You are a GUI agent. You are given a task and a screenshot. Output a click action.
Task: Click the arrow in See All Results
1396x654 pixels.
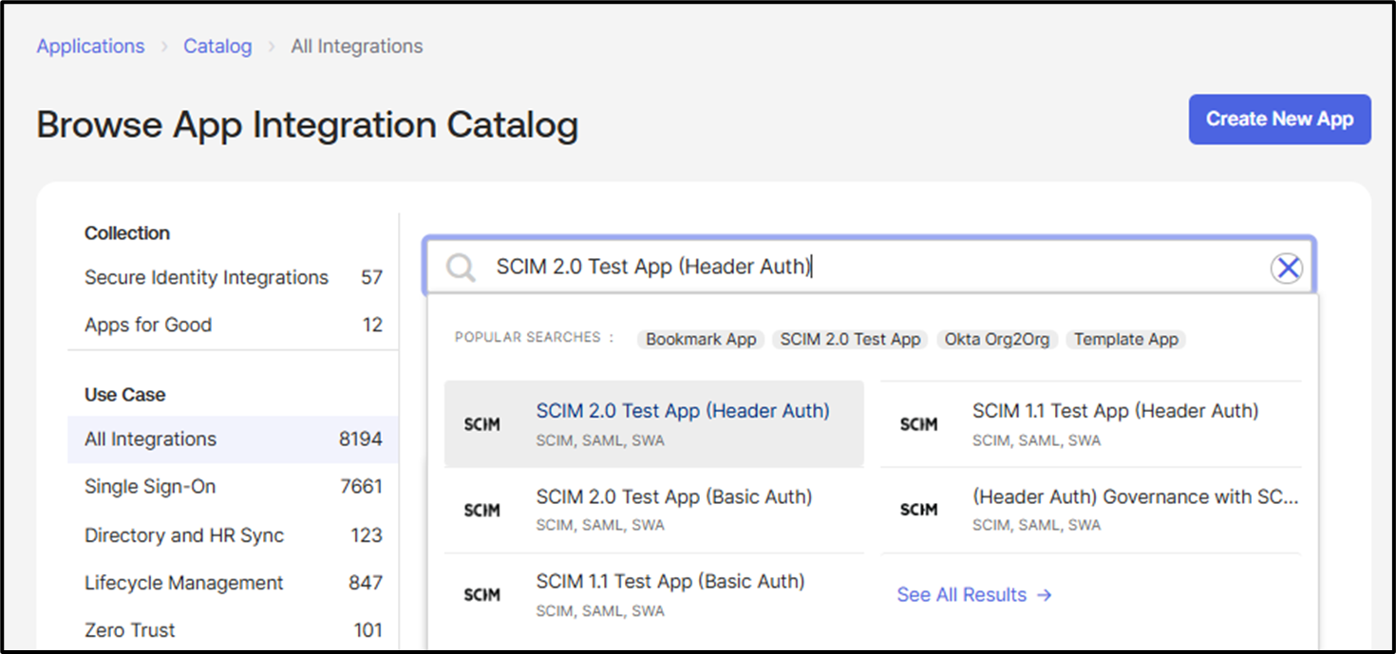tap(1045, 595)
